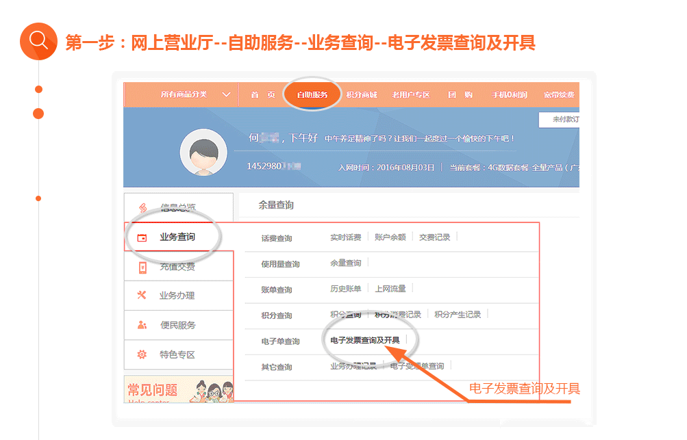Open the 老用户专区 nav tab

[x=411, y=94]
